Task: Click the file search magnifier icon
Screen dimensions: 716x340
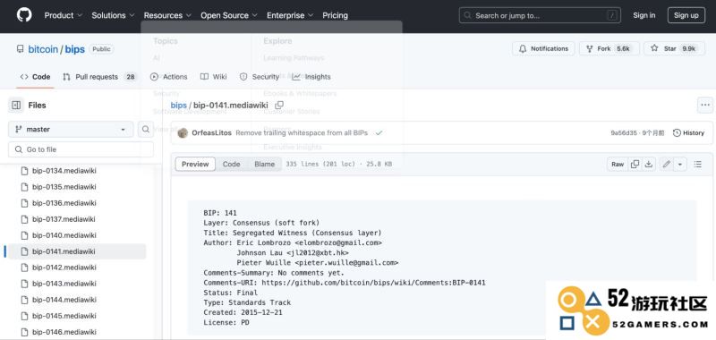Action: [x=145, y=129]
